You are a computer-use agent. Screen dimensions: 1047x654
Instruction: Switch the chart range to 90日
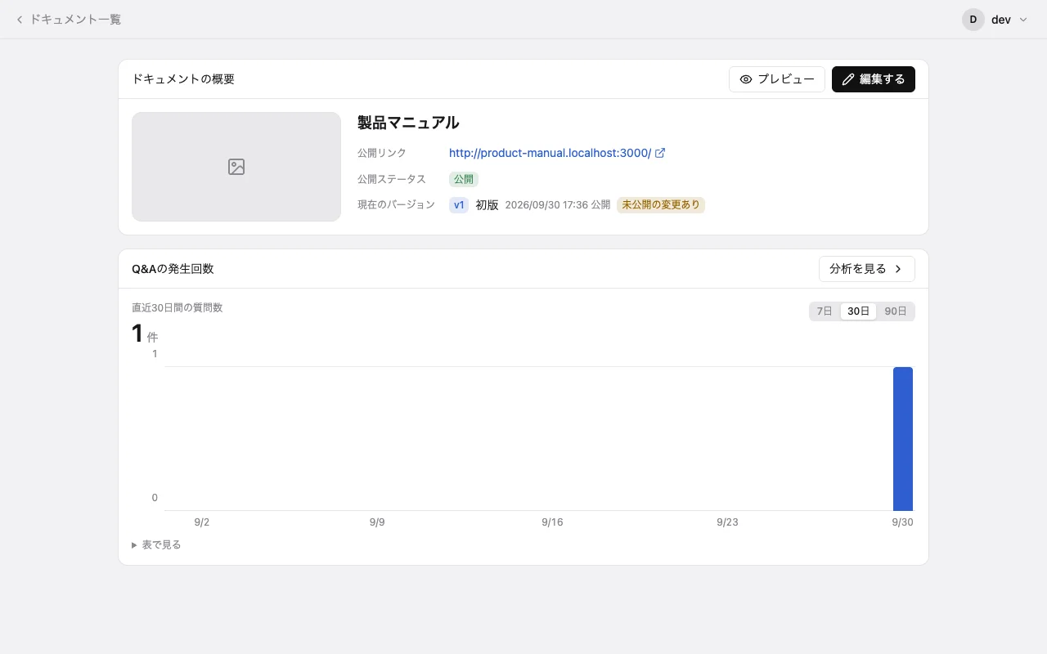pyautogui.click(x=896, y=311)
